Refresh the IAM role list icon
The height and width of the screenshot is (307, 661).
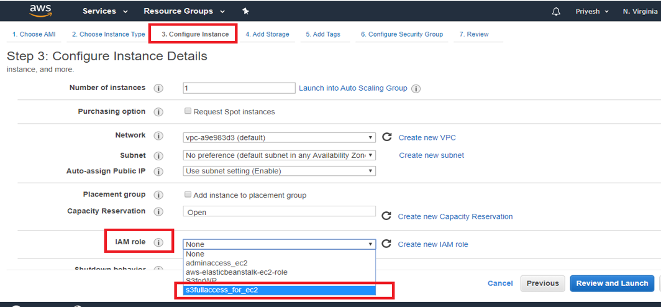point(386,244)
